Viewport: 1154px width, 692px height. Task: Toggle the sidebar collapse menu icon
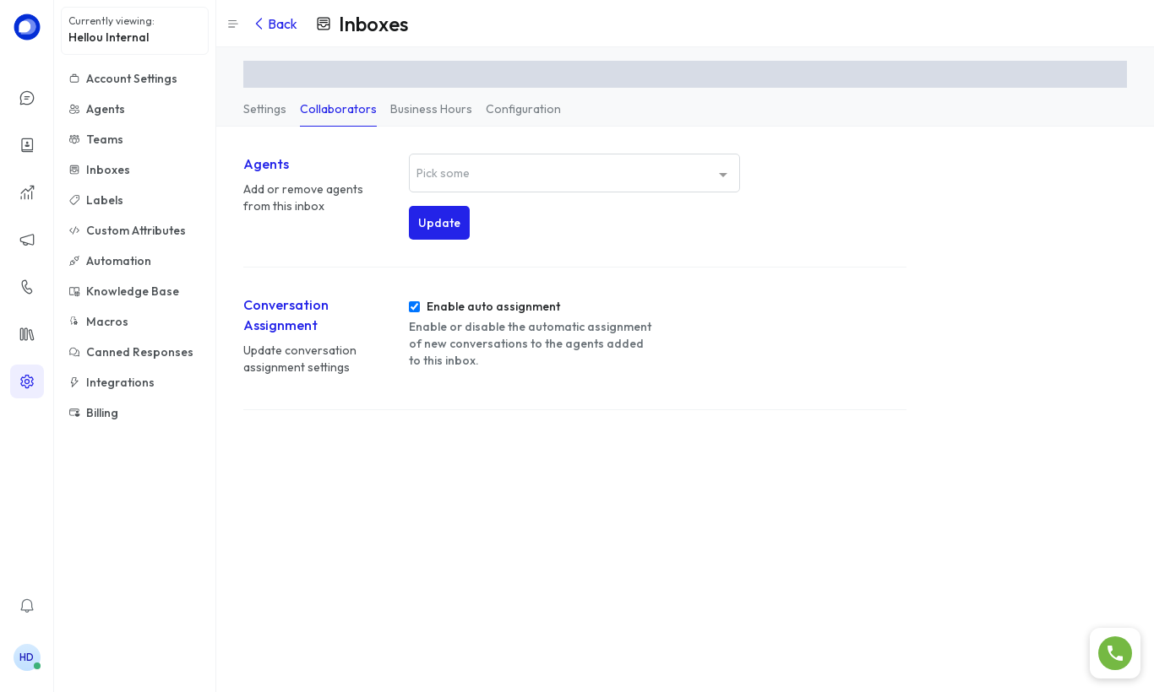click(x=233, y=24)
